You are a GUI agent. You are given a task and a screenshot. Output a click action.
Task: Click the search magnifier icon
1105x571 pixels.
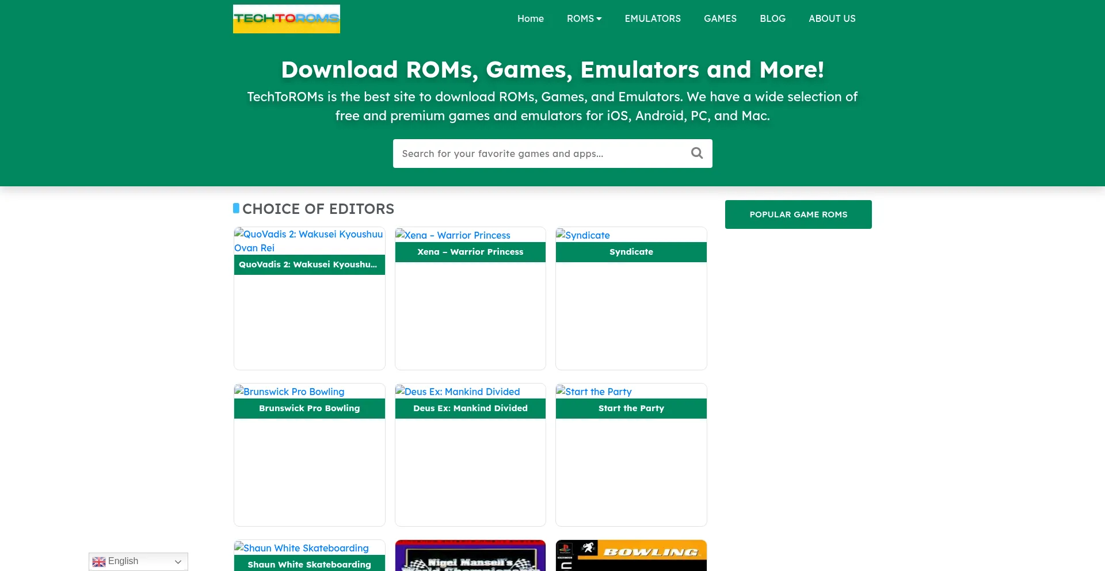coord(696,153)
